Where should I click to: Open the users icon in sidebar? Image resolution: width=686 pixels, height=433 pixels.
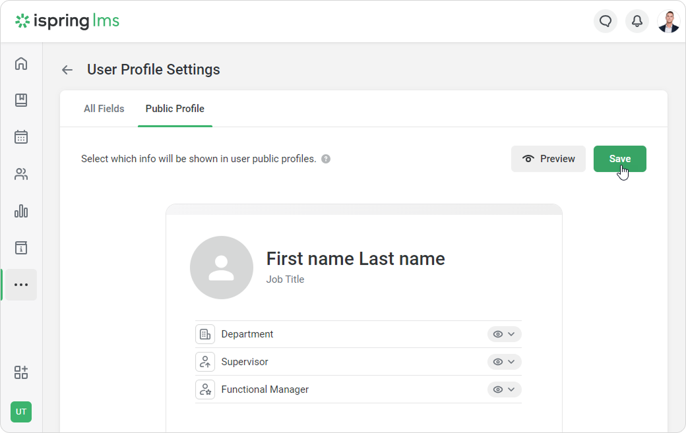(21, 175)
